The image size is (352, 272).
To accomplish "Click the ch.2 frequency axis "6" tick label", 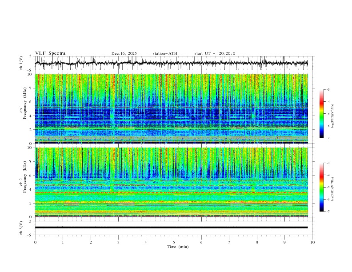I will [32, 176].
